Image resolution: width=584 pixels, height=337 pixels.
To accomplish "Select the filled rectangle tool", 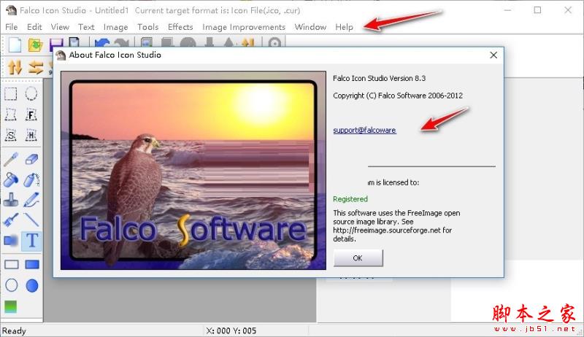I will (x=31, y=265).
